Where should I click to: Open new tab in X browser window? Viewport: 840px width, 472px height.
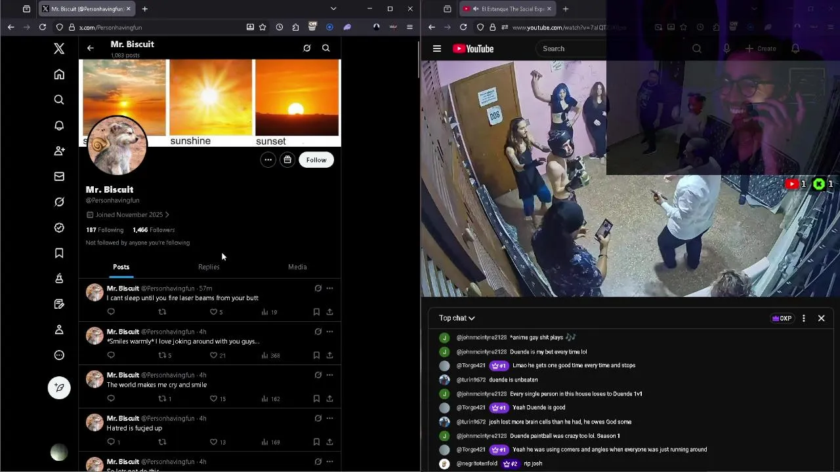pos(144,9)
